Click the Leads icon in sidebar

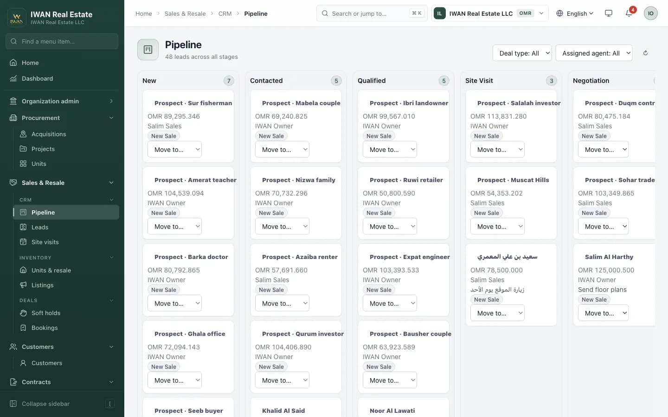(23, 227)
